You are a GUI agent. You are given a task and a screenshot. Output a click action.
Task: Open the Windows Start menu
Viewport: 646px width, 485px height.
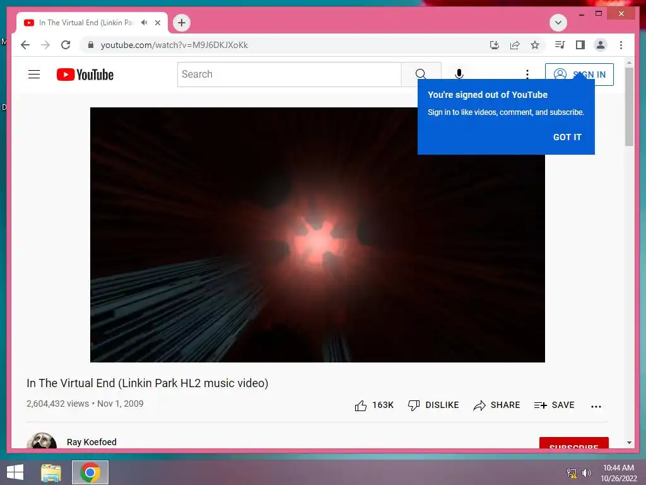pos(15,472)
